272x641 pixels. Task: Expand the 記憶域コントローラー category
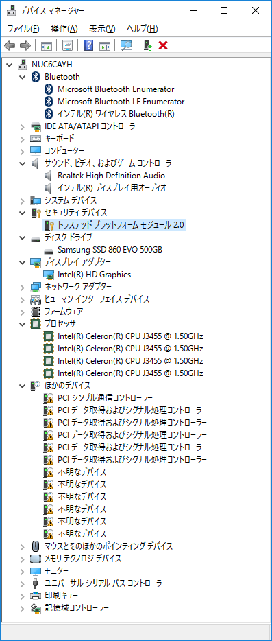[23, 608]
